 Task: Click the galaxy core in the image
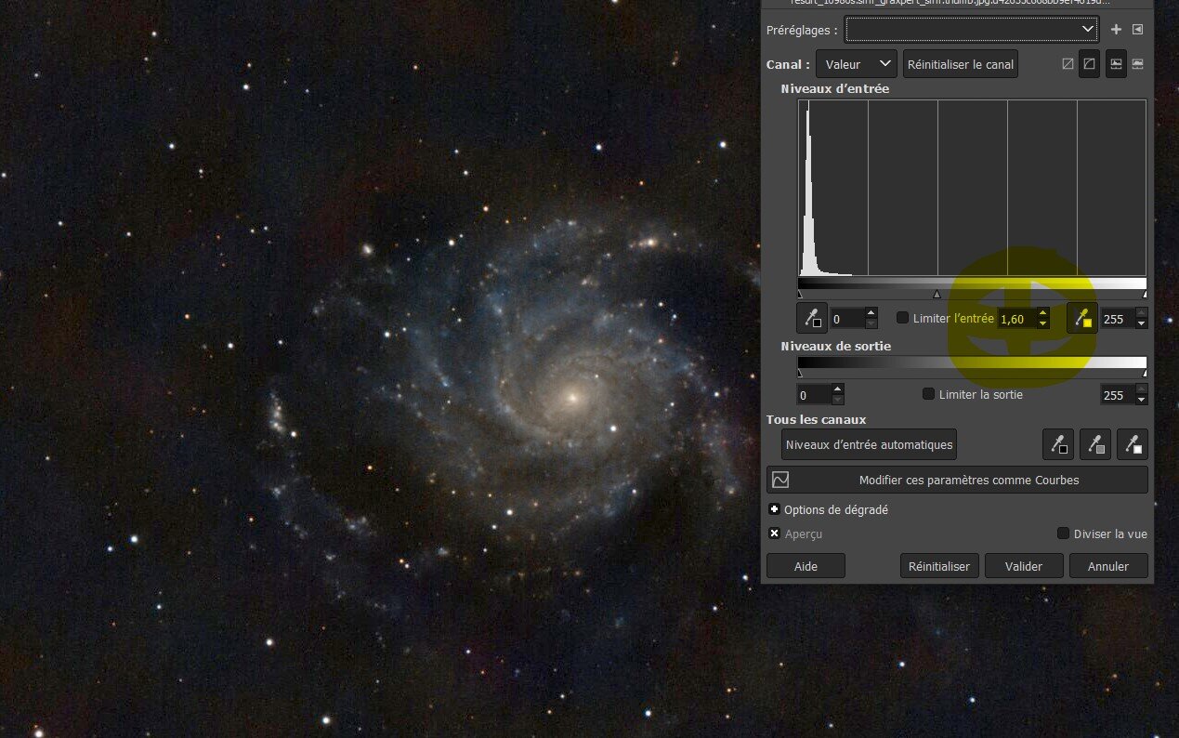click(572, 398)
